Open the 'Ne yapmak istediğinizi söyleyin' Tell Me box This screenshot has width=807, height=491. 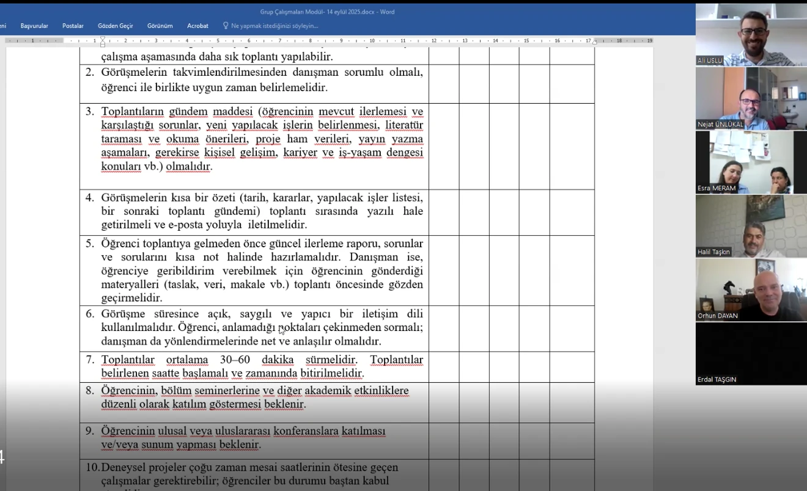[273, 26]
